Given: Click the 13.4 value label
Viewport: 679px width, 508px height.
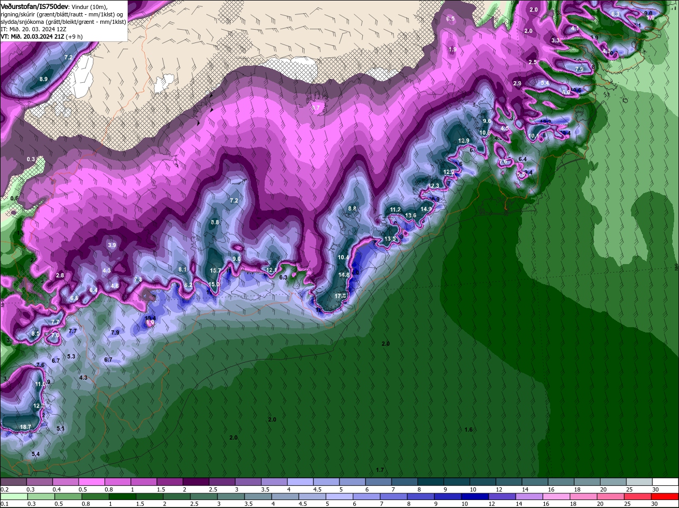Looking at the screenshot, I should (150, 318).
